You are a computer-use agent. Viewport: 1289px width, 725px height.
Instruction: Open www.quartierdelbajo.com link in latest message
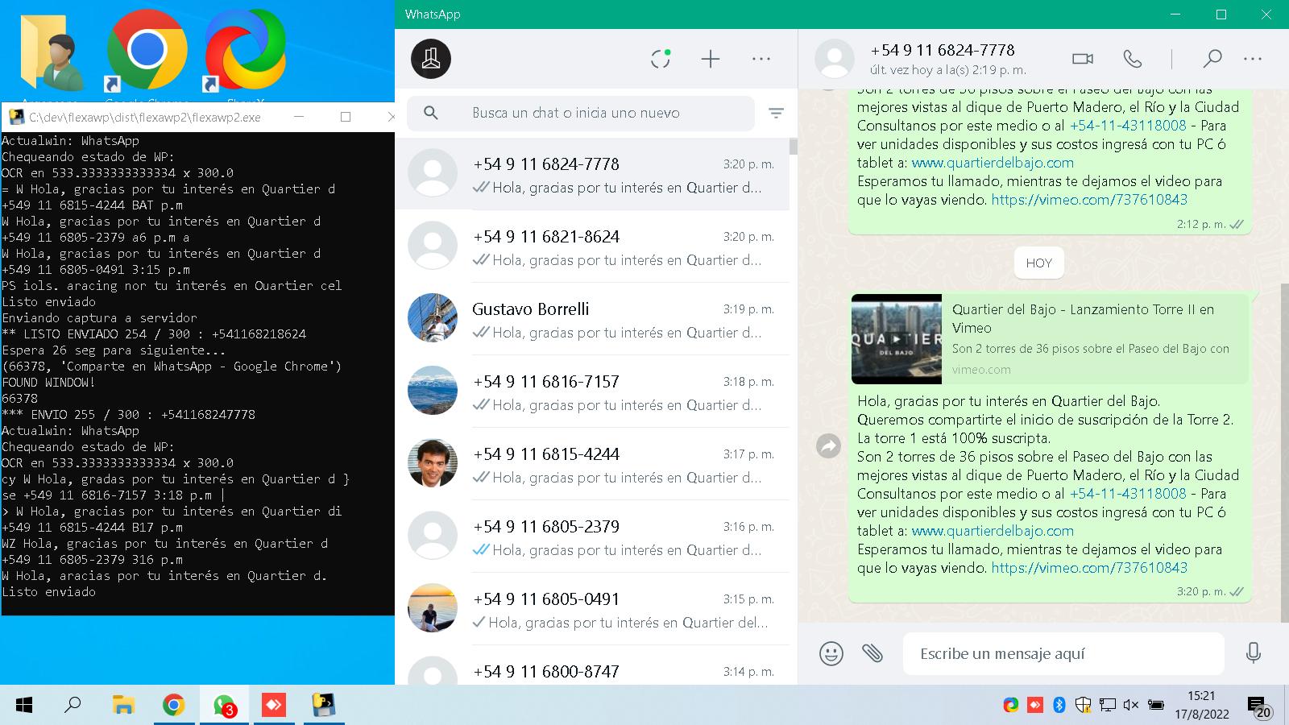(x=993, y=531)
